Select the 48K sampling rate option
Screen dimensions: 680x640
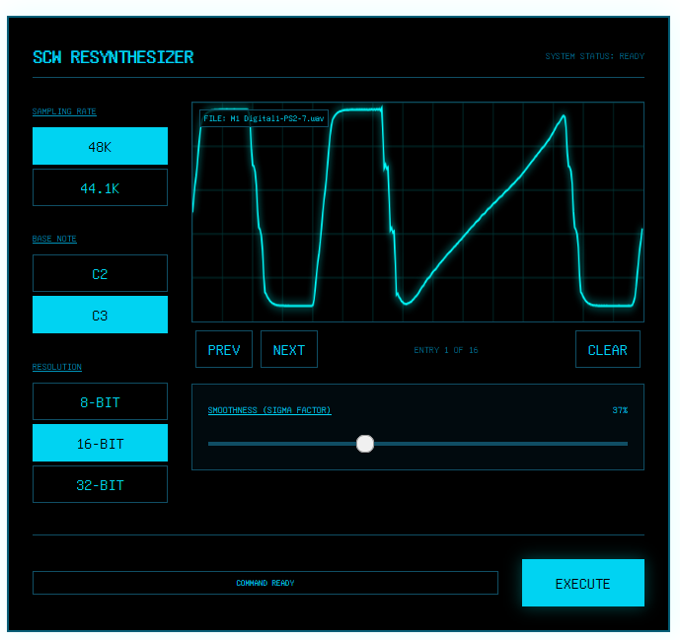pos(100,146)
